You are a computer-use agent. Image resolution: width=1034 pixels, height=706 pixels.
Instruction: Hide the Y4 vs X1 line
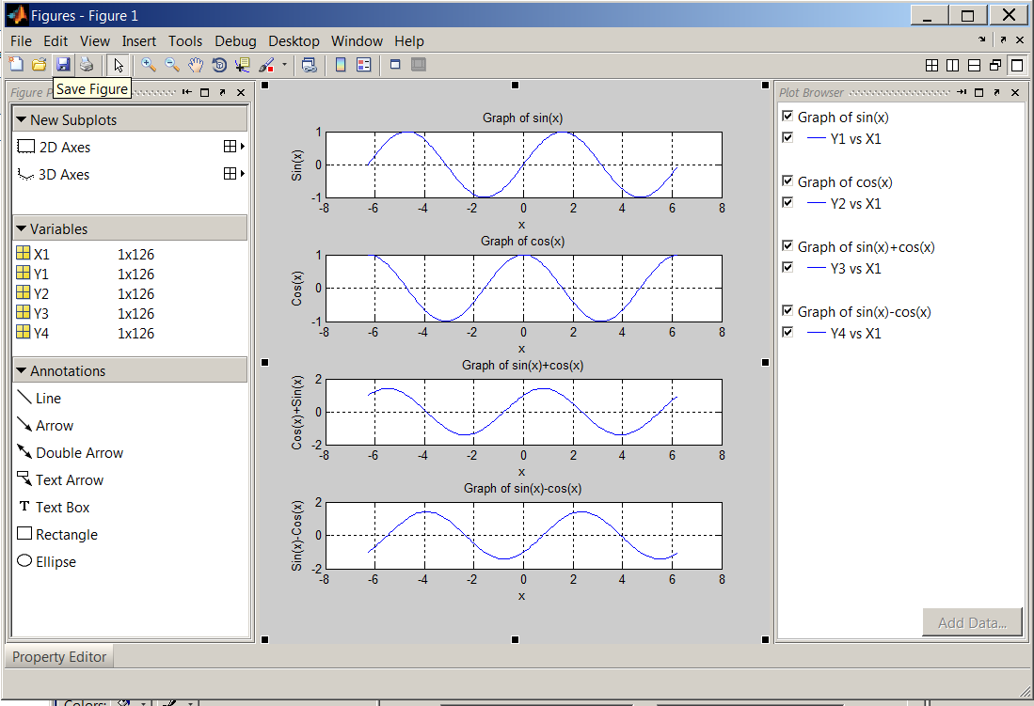point(787,332)
